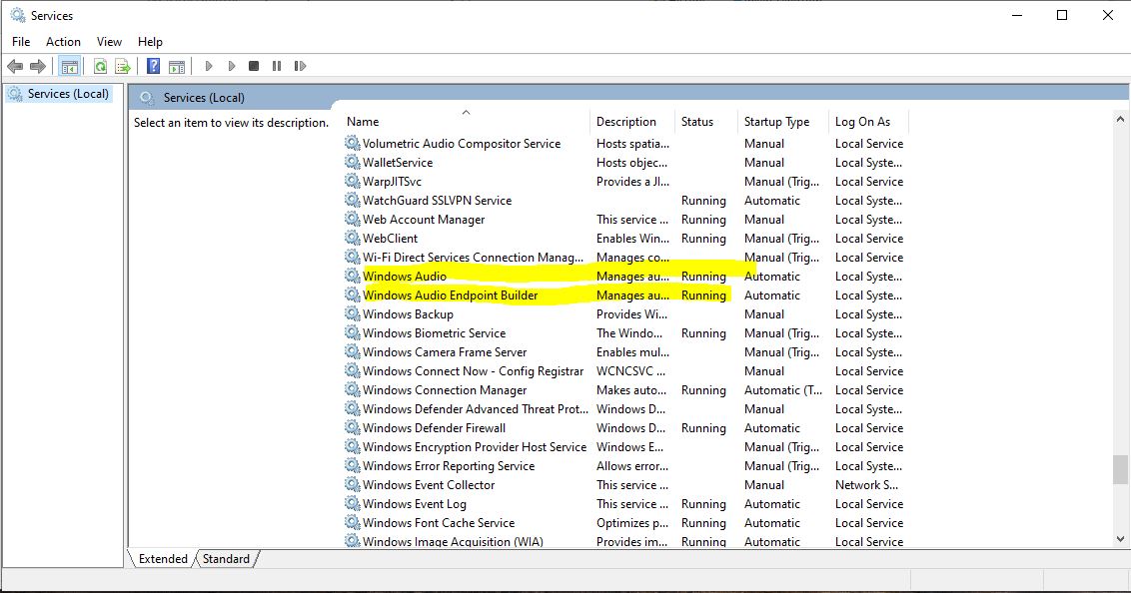The width and height of the screenshot is (1131, 593).
Task: Open the View menu
Action: (x=109, y=41)
